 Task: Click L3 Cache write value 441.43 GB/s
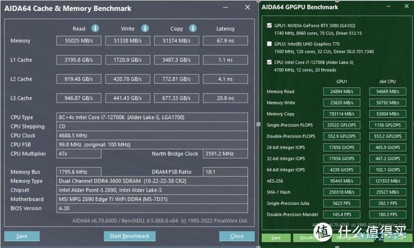point(128,98)
